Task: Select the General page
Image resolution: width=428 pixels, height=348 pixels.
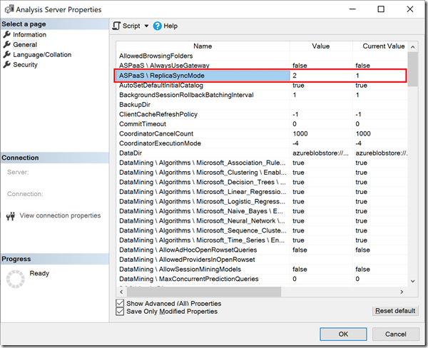Action: point(25,44)
